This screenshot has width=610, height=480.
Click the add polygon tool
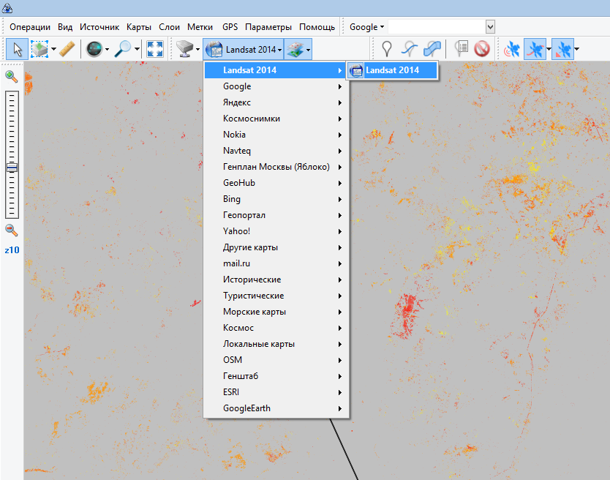click(432, 49)
